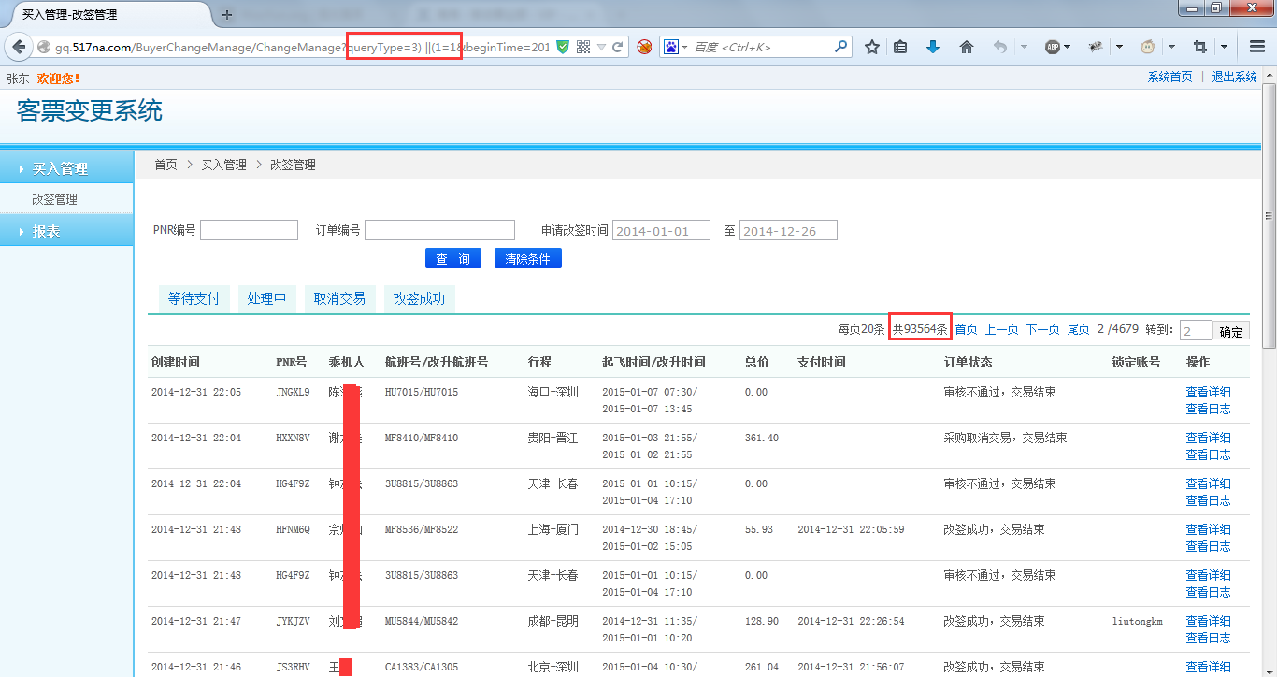Open the dropdown next to crop icon

1225,47
